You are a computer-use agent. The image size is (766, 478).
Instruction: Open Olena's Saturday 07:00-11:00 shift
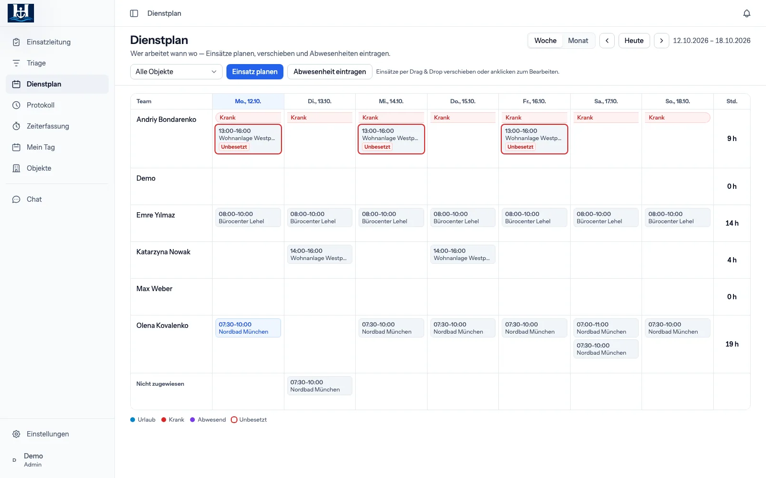[x=606, y=328]
